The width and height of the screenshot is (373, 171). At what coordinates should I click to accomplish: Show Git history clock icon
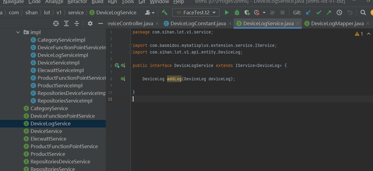(x=339, y=12)
